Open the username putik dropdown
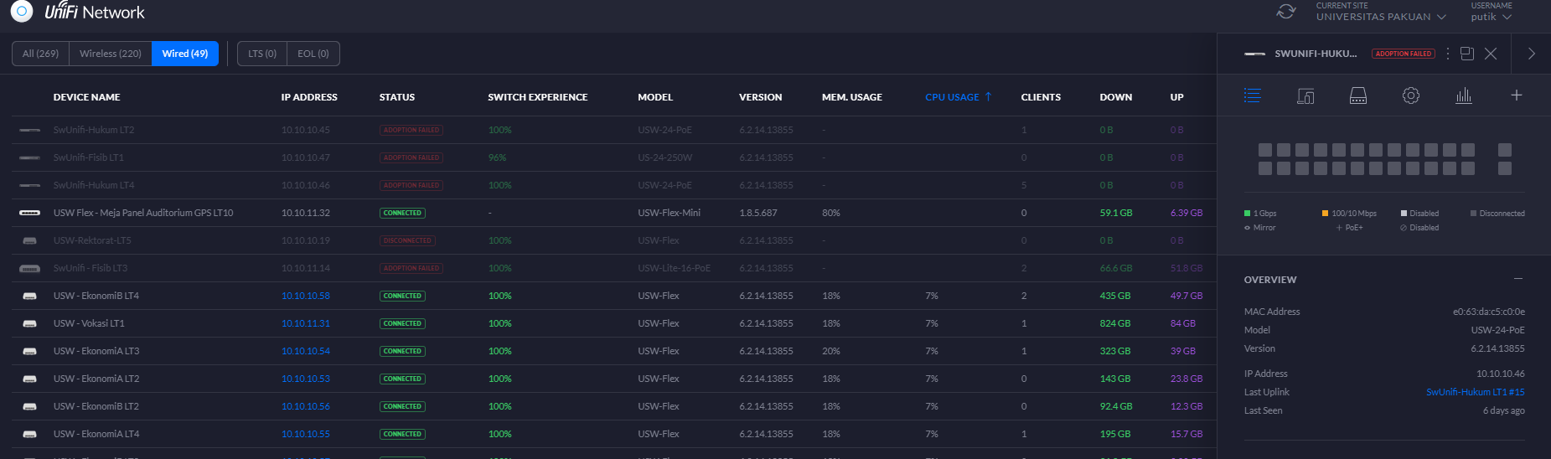 (x=1491, y=17)
